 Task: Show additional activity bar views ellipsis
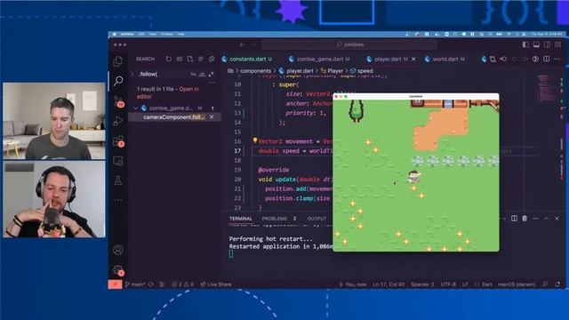118,200
